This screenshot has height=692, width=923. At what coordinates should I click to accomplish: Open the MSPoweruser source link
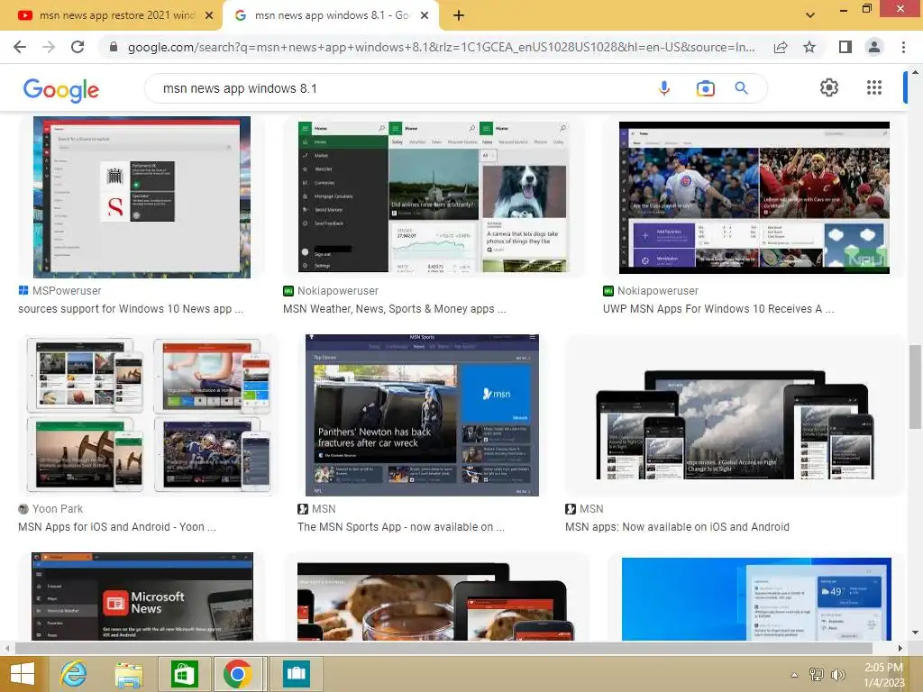59,291
